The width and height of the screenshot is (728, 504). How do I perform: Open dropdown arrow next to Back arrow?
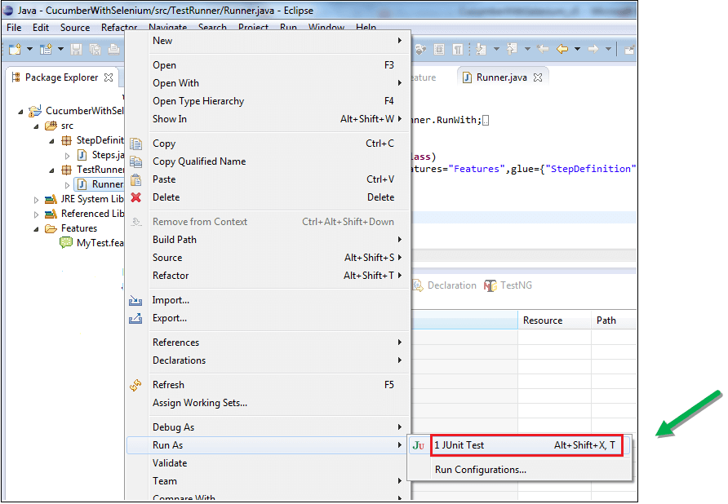(x=577, y=49)
